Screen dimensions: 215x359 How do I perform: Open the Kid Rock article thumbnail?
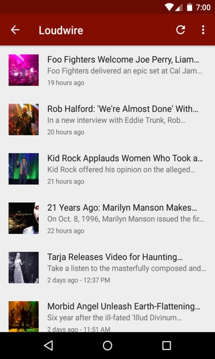[24, 169]
